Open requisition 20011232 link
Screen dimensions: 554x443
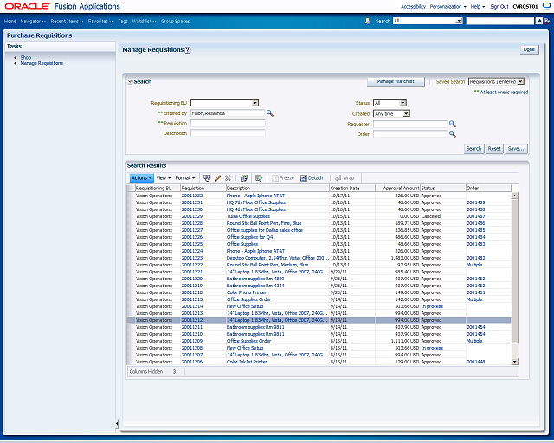coord(192,196)
